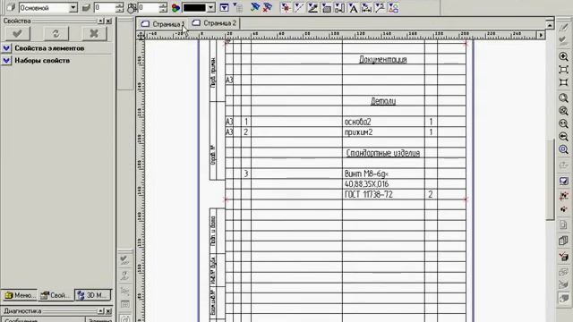Click the black color swatch
This screenshot has width=573, height=322.
point(194,8)
